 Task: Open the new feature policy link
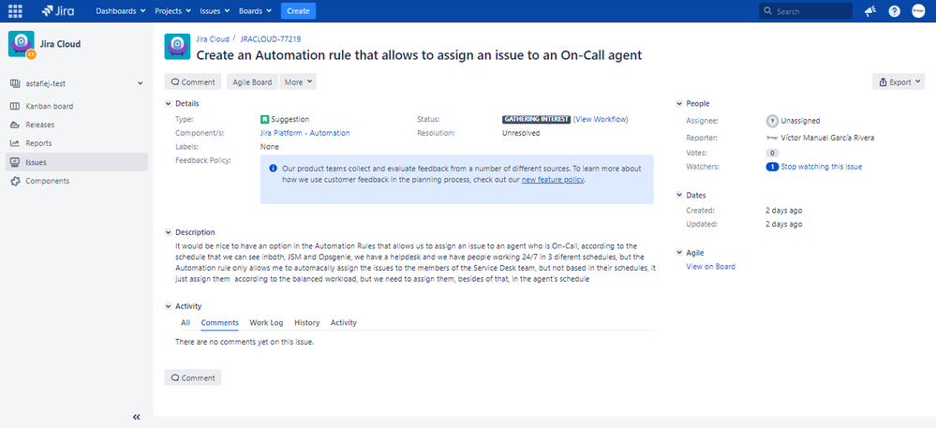[x=553, y=179]
